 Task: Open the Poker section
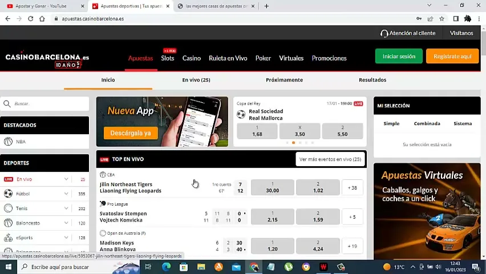coord(263,58)
